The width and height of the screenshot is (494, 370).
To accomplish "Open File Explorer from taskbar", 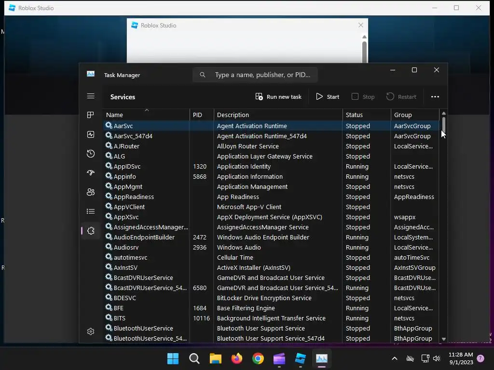I will (216, 358).
